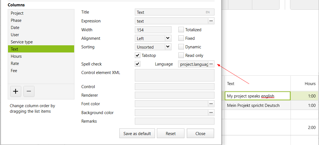Viewport: 319px width, 145px height.
Task: Toggle the Fixed checkbox
Action: pyautogui.click(x=181, y=38)
